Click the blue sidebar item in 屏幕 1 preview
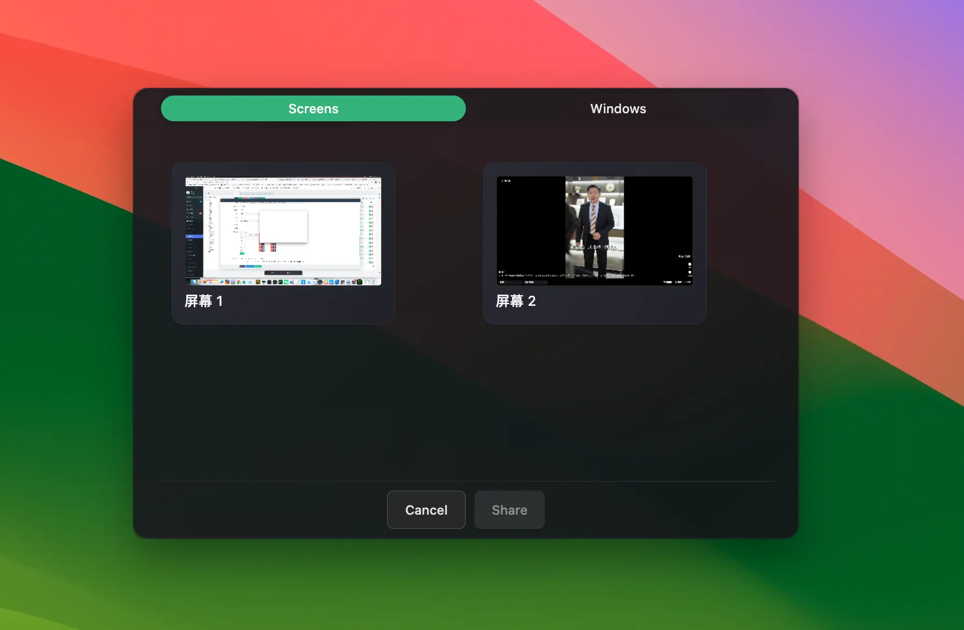 [194, 236]
